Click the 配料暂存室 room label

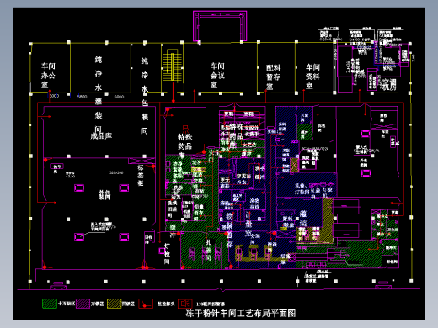[x=273, y=77]
